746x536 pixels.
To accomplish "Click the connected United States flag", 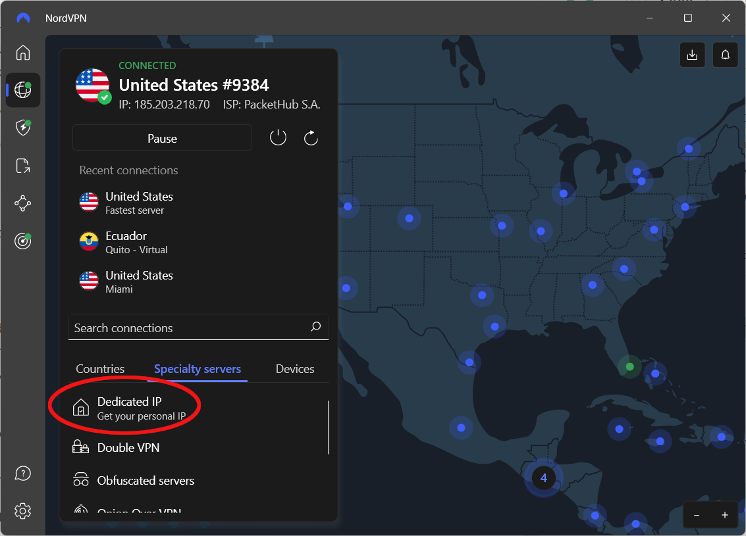I will [93, 85].
